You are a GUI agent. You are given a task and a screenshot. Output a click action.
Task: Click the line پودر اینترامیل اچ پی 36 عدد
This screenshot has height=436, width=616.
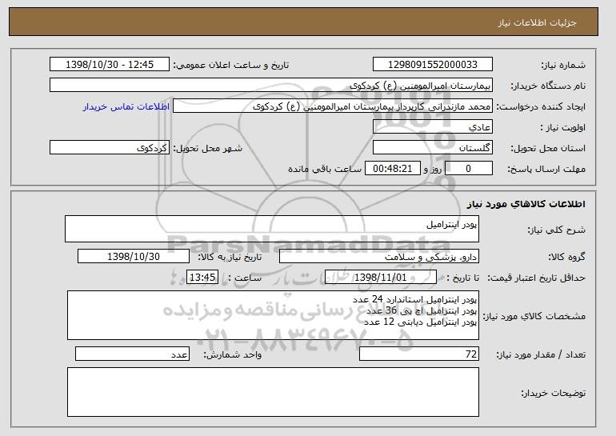422,310
